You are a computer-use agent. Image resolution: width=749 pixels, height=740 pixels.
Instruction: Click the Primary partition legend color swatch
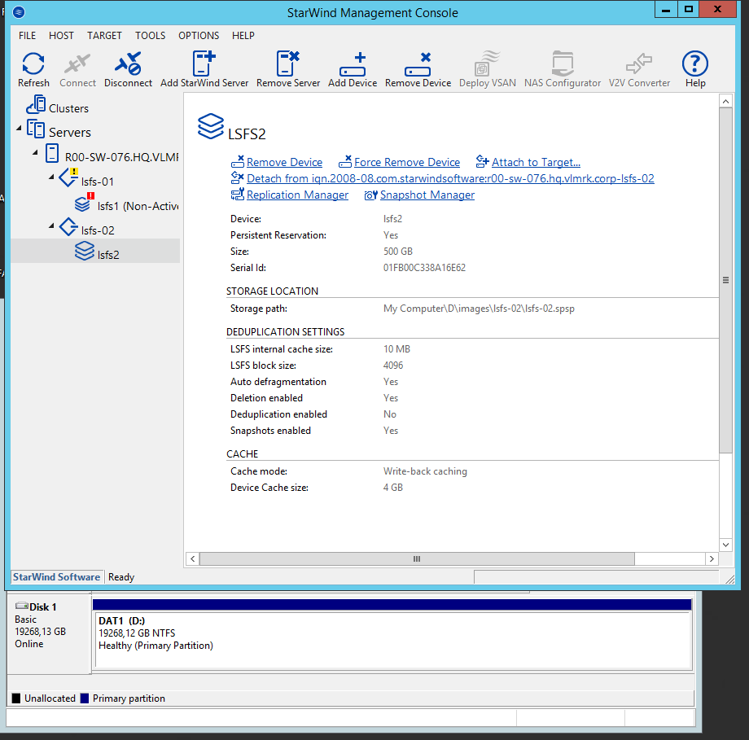click(85, 698)
